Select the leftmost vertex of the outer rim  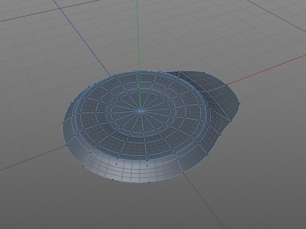[63, 123]
